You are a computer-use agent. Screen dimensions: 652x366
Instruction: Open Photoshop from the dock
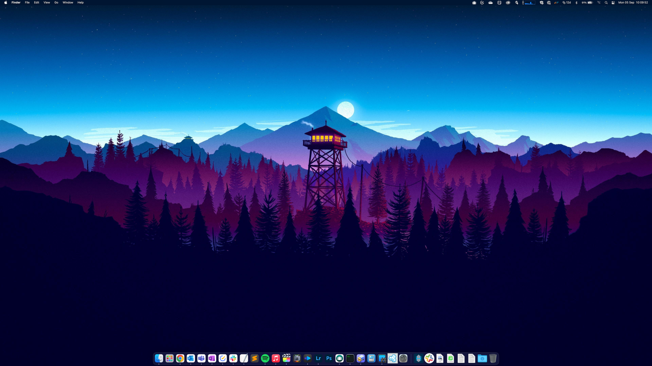pos(329,358)
